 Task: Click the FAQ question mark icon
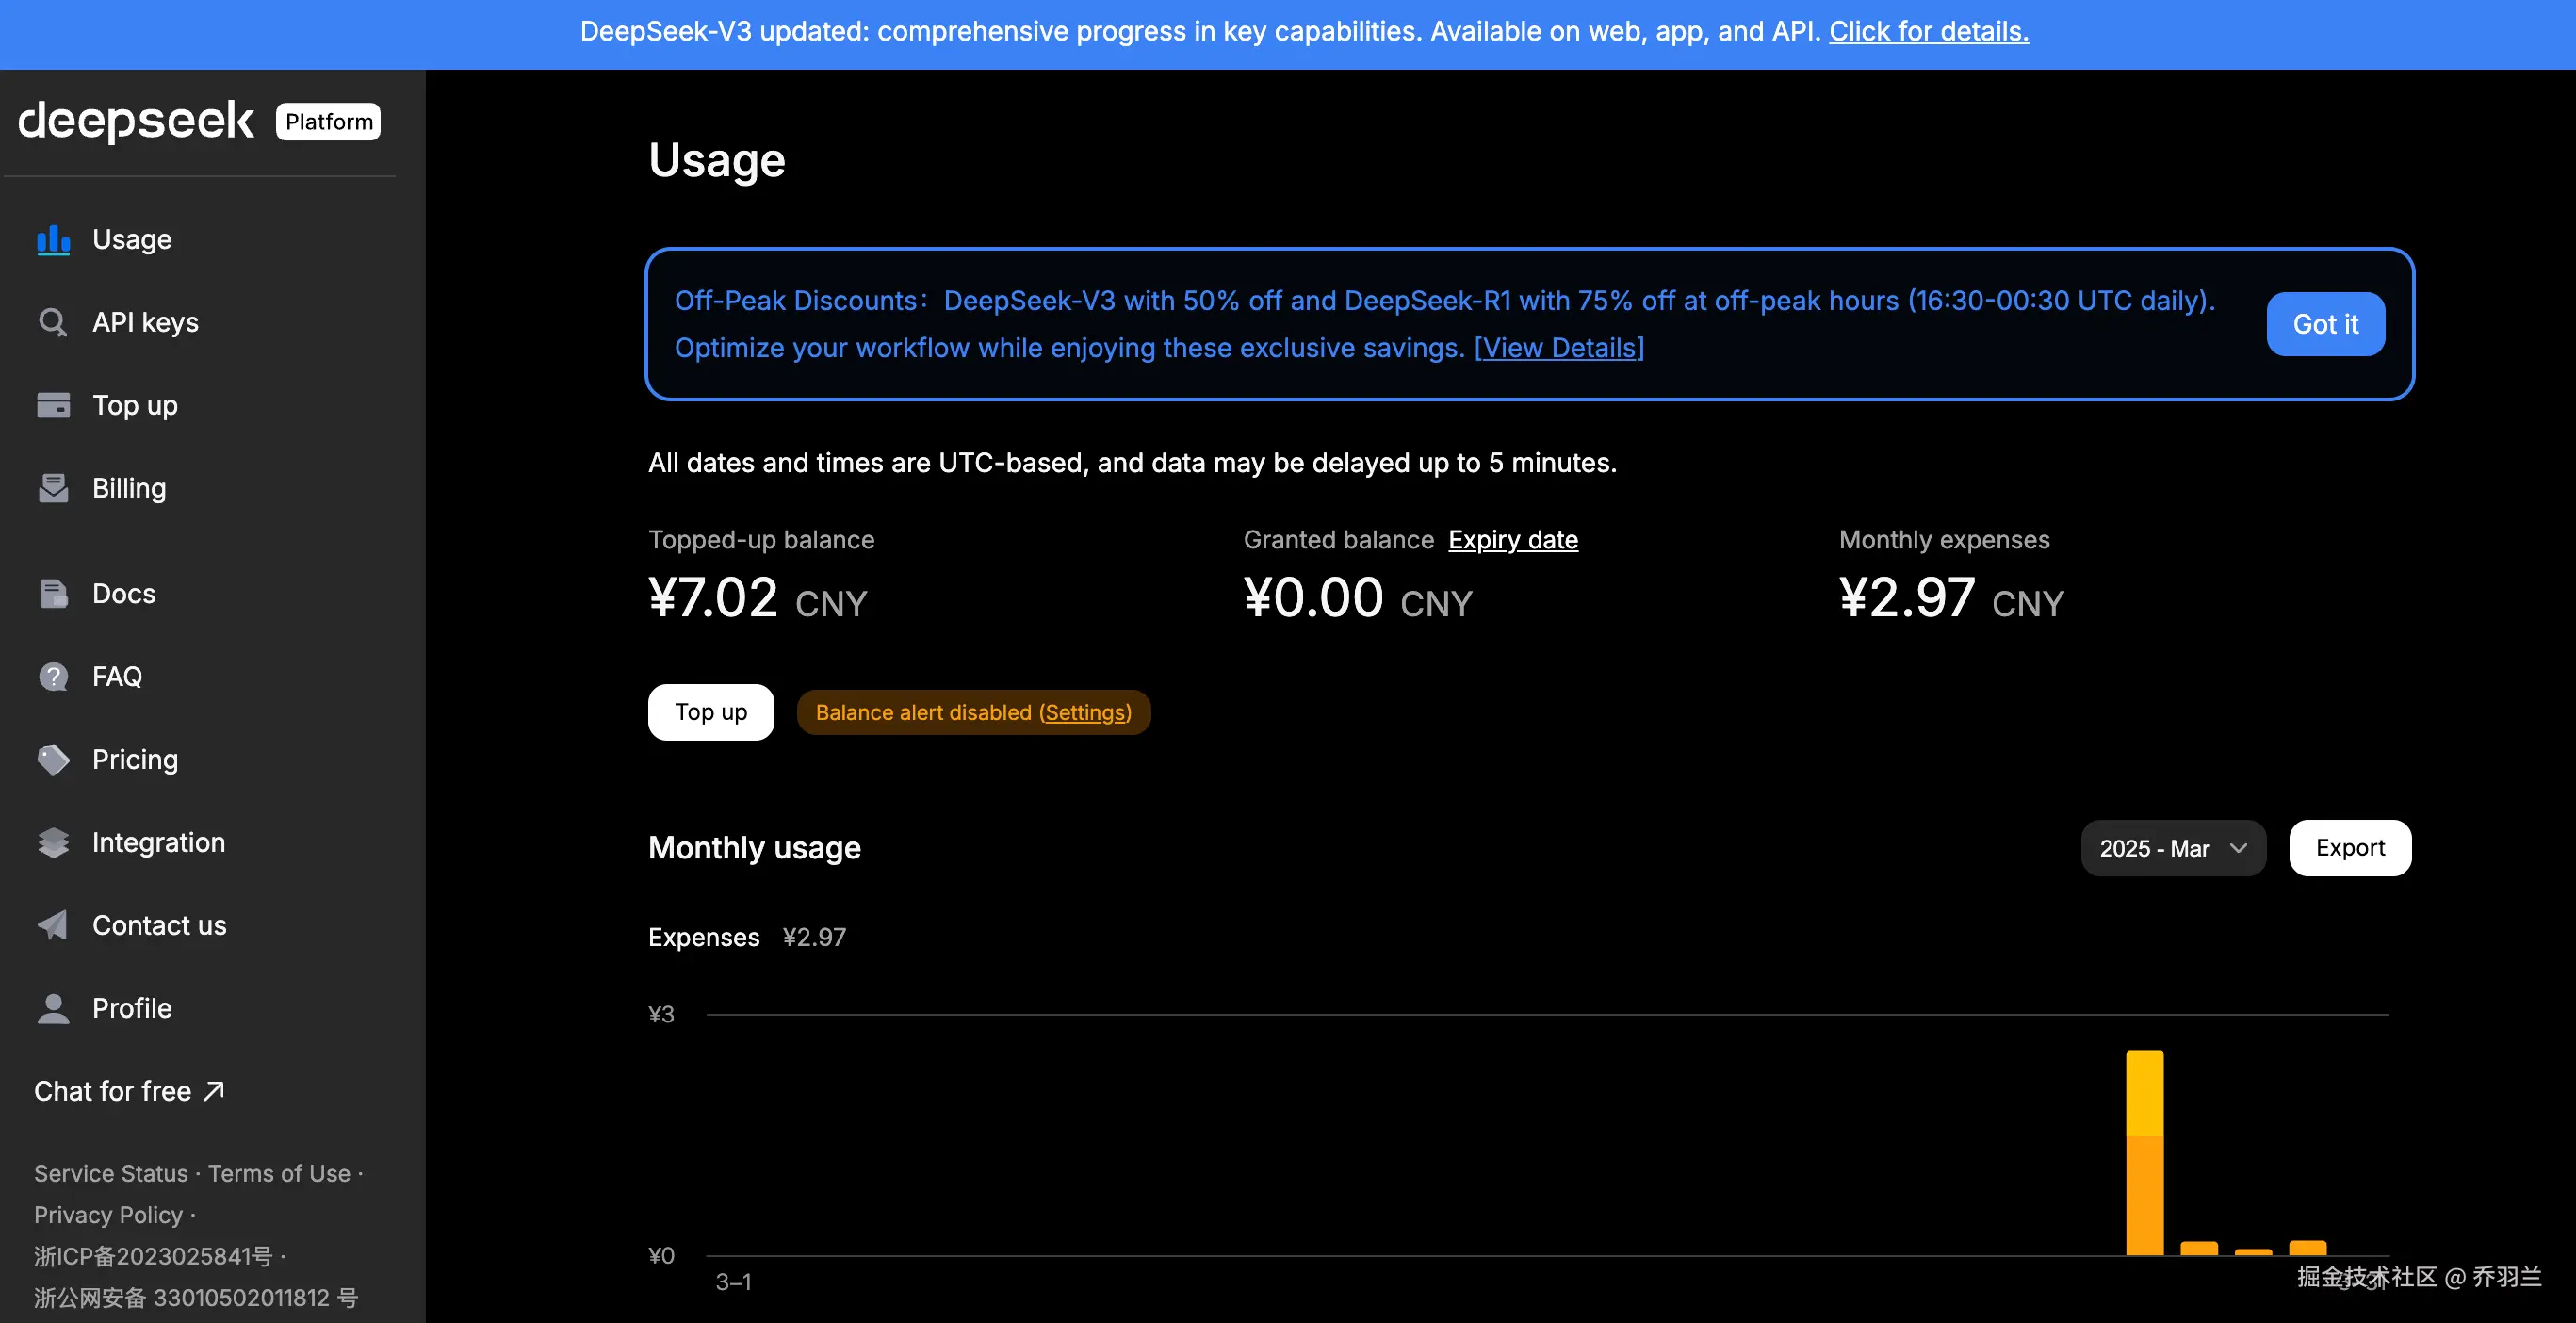[53, 677]
